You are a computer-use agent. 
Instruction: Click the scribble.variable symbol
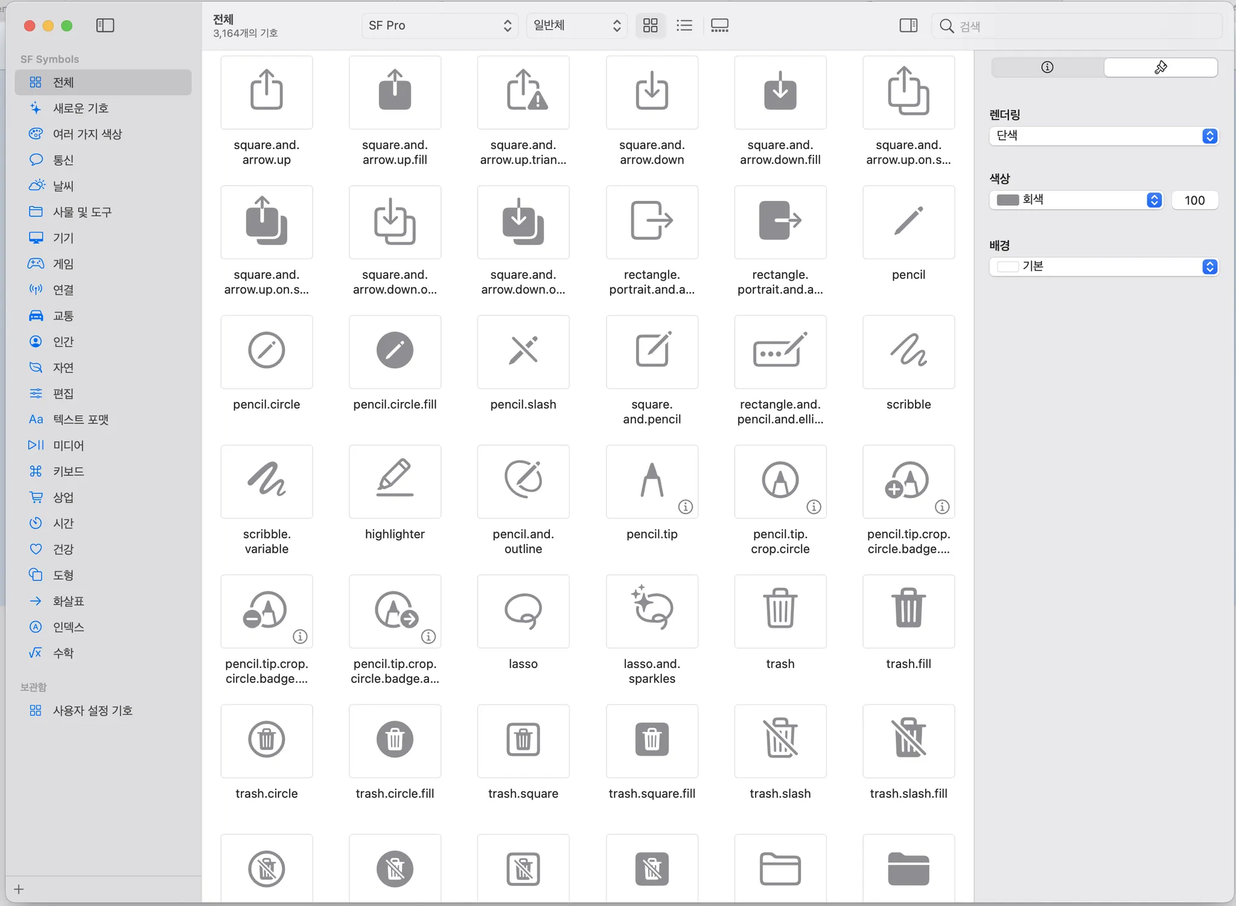tap(266, 482)
